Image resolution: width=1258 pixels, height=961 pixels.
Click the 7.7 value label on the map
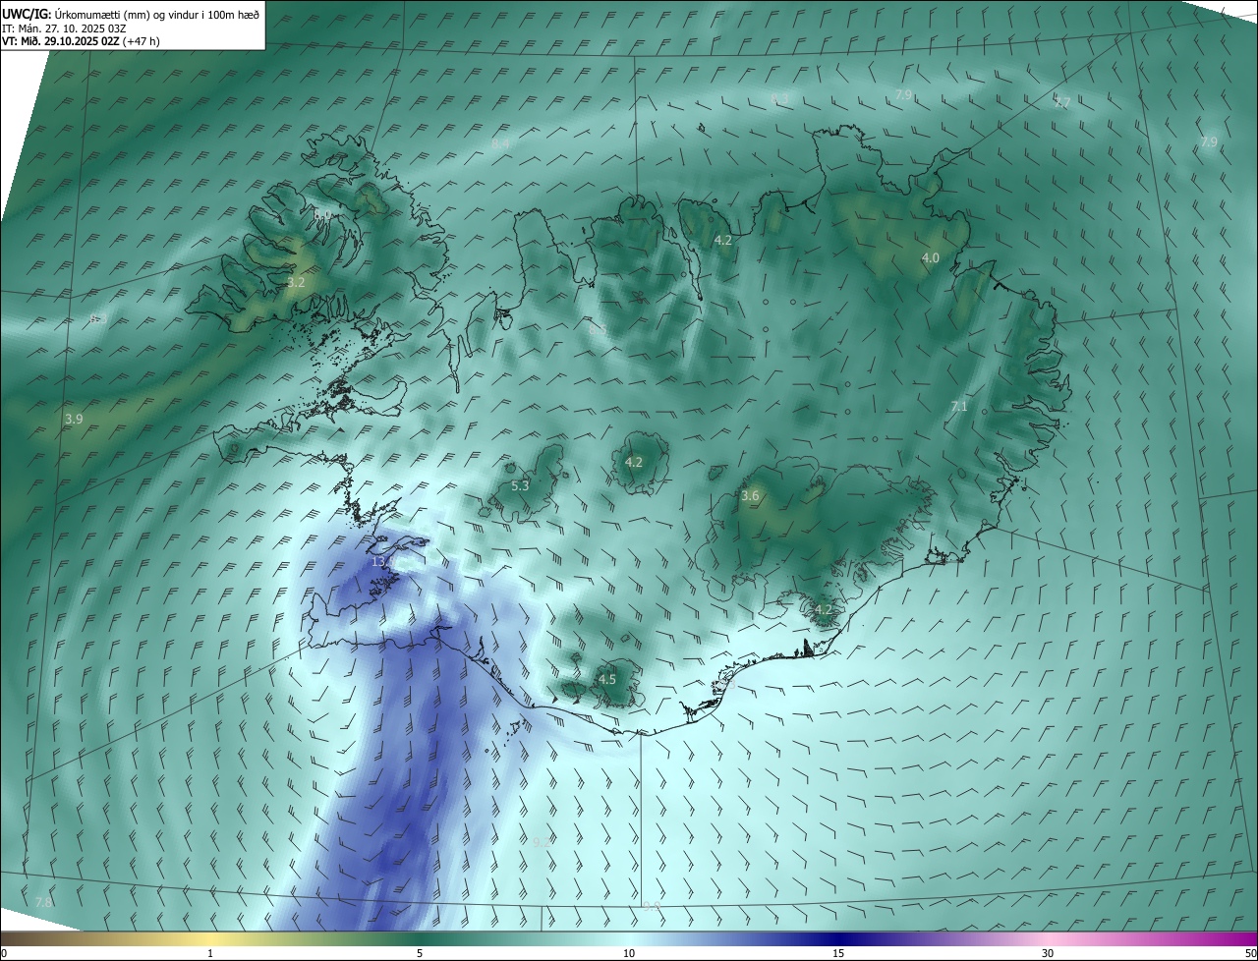(x=1062, y=102)
